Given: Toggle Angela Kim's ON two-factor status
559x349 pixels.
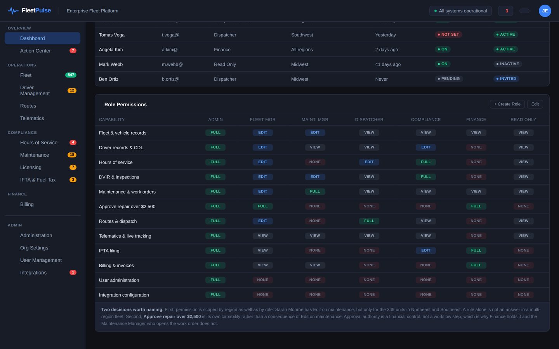Looking at the screenshot, I should [x=443, y=49].
